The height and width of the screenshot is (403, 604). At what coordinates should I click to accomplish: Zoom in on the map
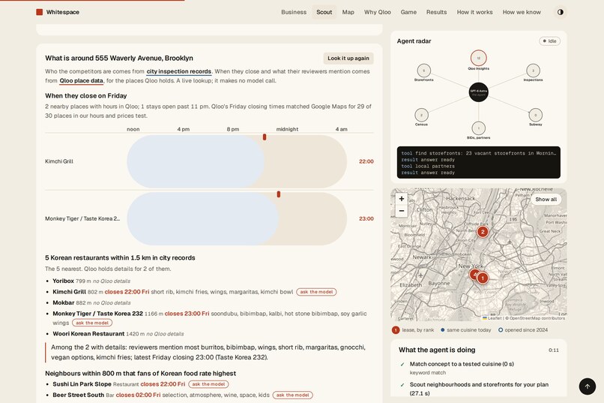pos(402,199)
